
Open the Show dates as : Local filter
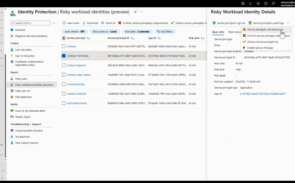(105, 31)
